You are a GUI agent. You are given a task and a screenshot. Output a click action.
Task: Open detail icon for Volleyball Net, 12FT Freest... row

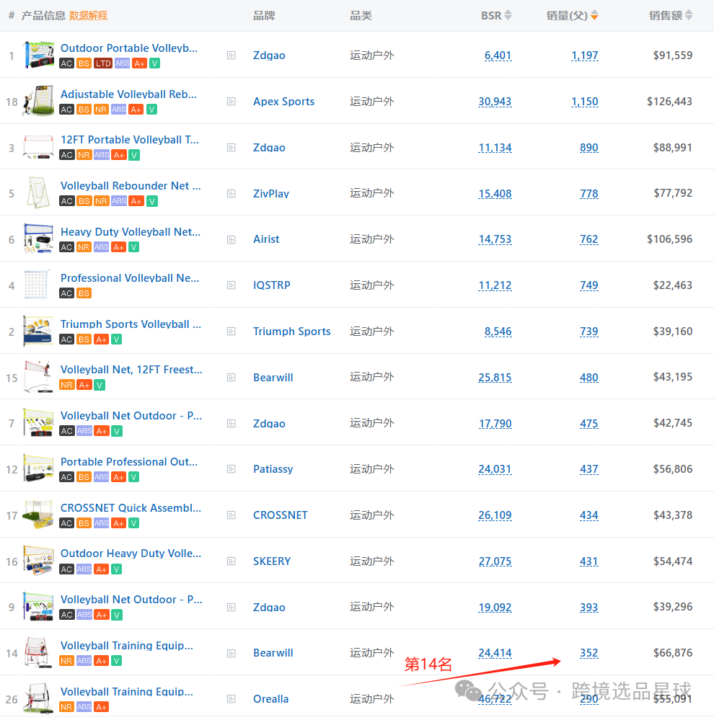[x=231, y=378]
